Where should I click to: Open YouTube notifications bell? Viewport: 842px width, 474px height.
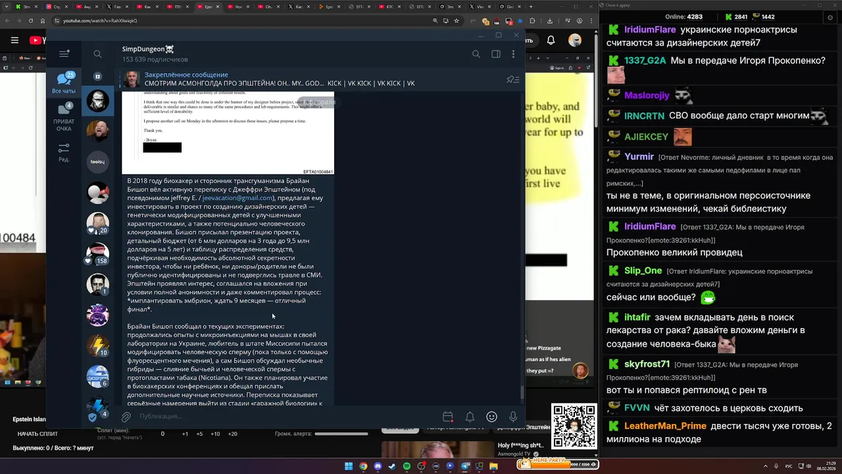click(x=551, y=40)
